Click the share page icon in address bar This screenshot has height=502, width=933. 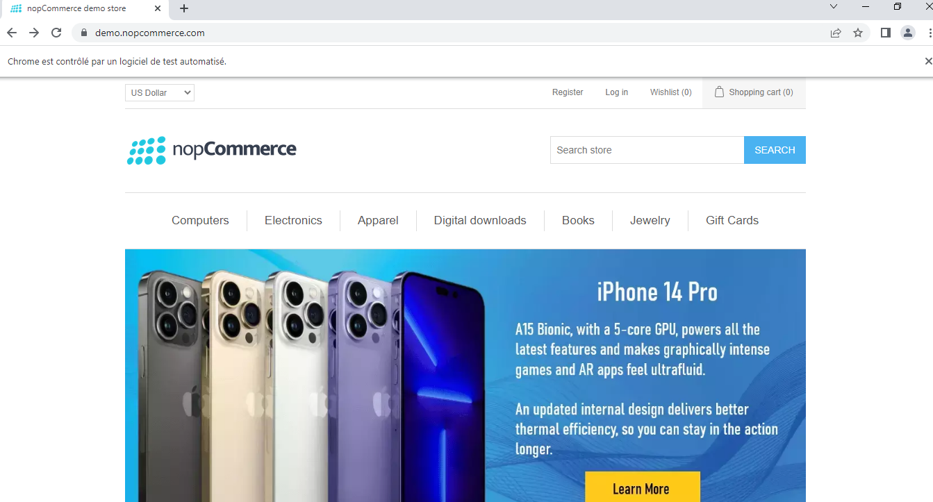tap(836, 33)
